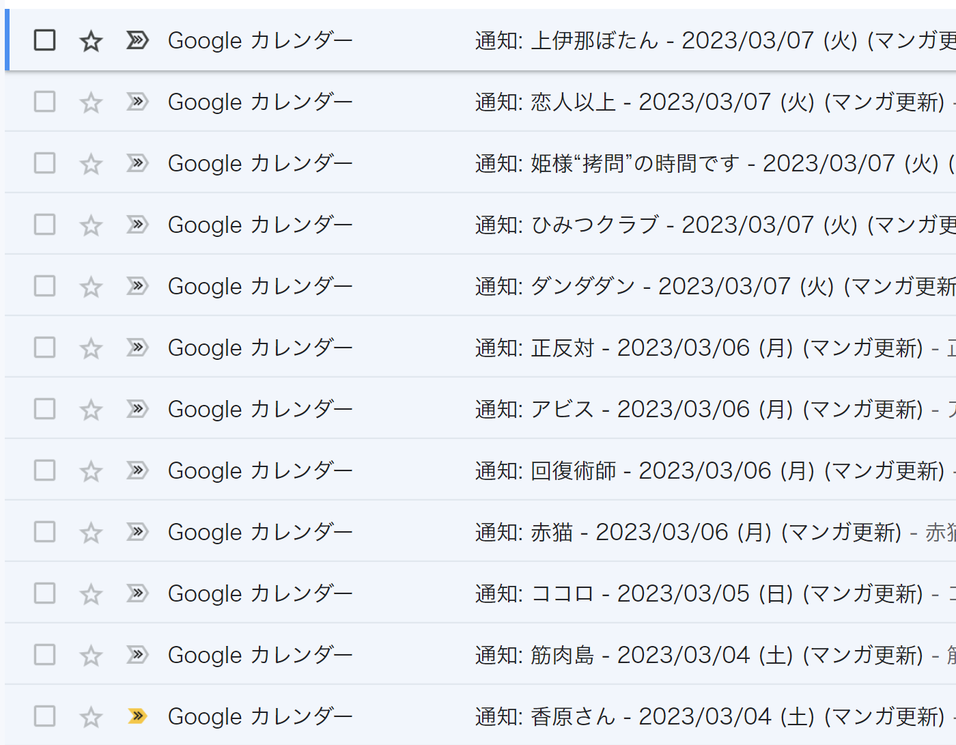956x745 pixels.
Task: Star the ダンダダン email
Action: click(91, 287)
